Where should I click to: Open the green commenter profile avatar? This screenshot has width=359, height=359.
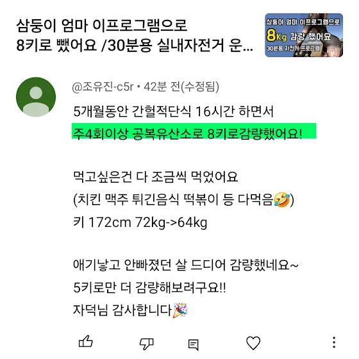point(36,97)
